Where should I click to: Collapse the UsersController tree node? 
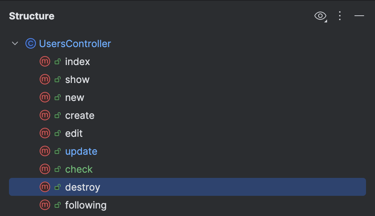point(15,44)
